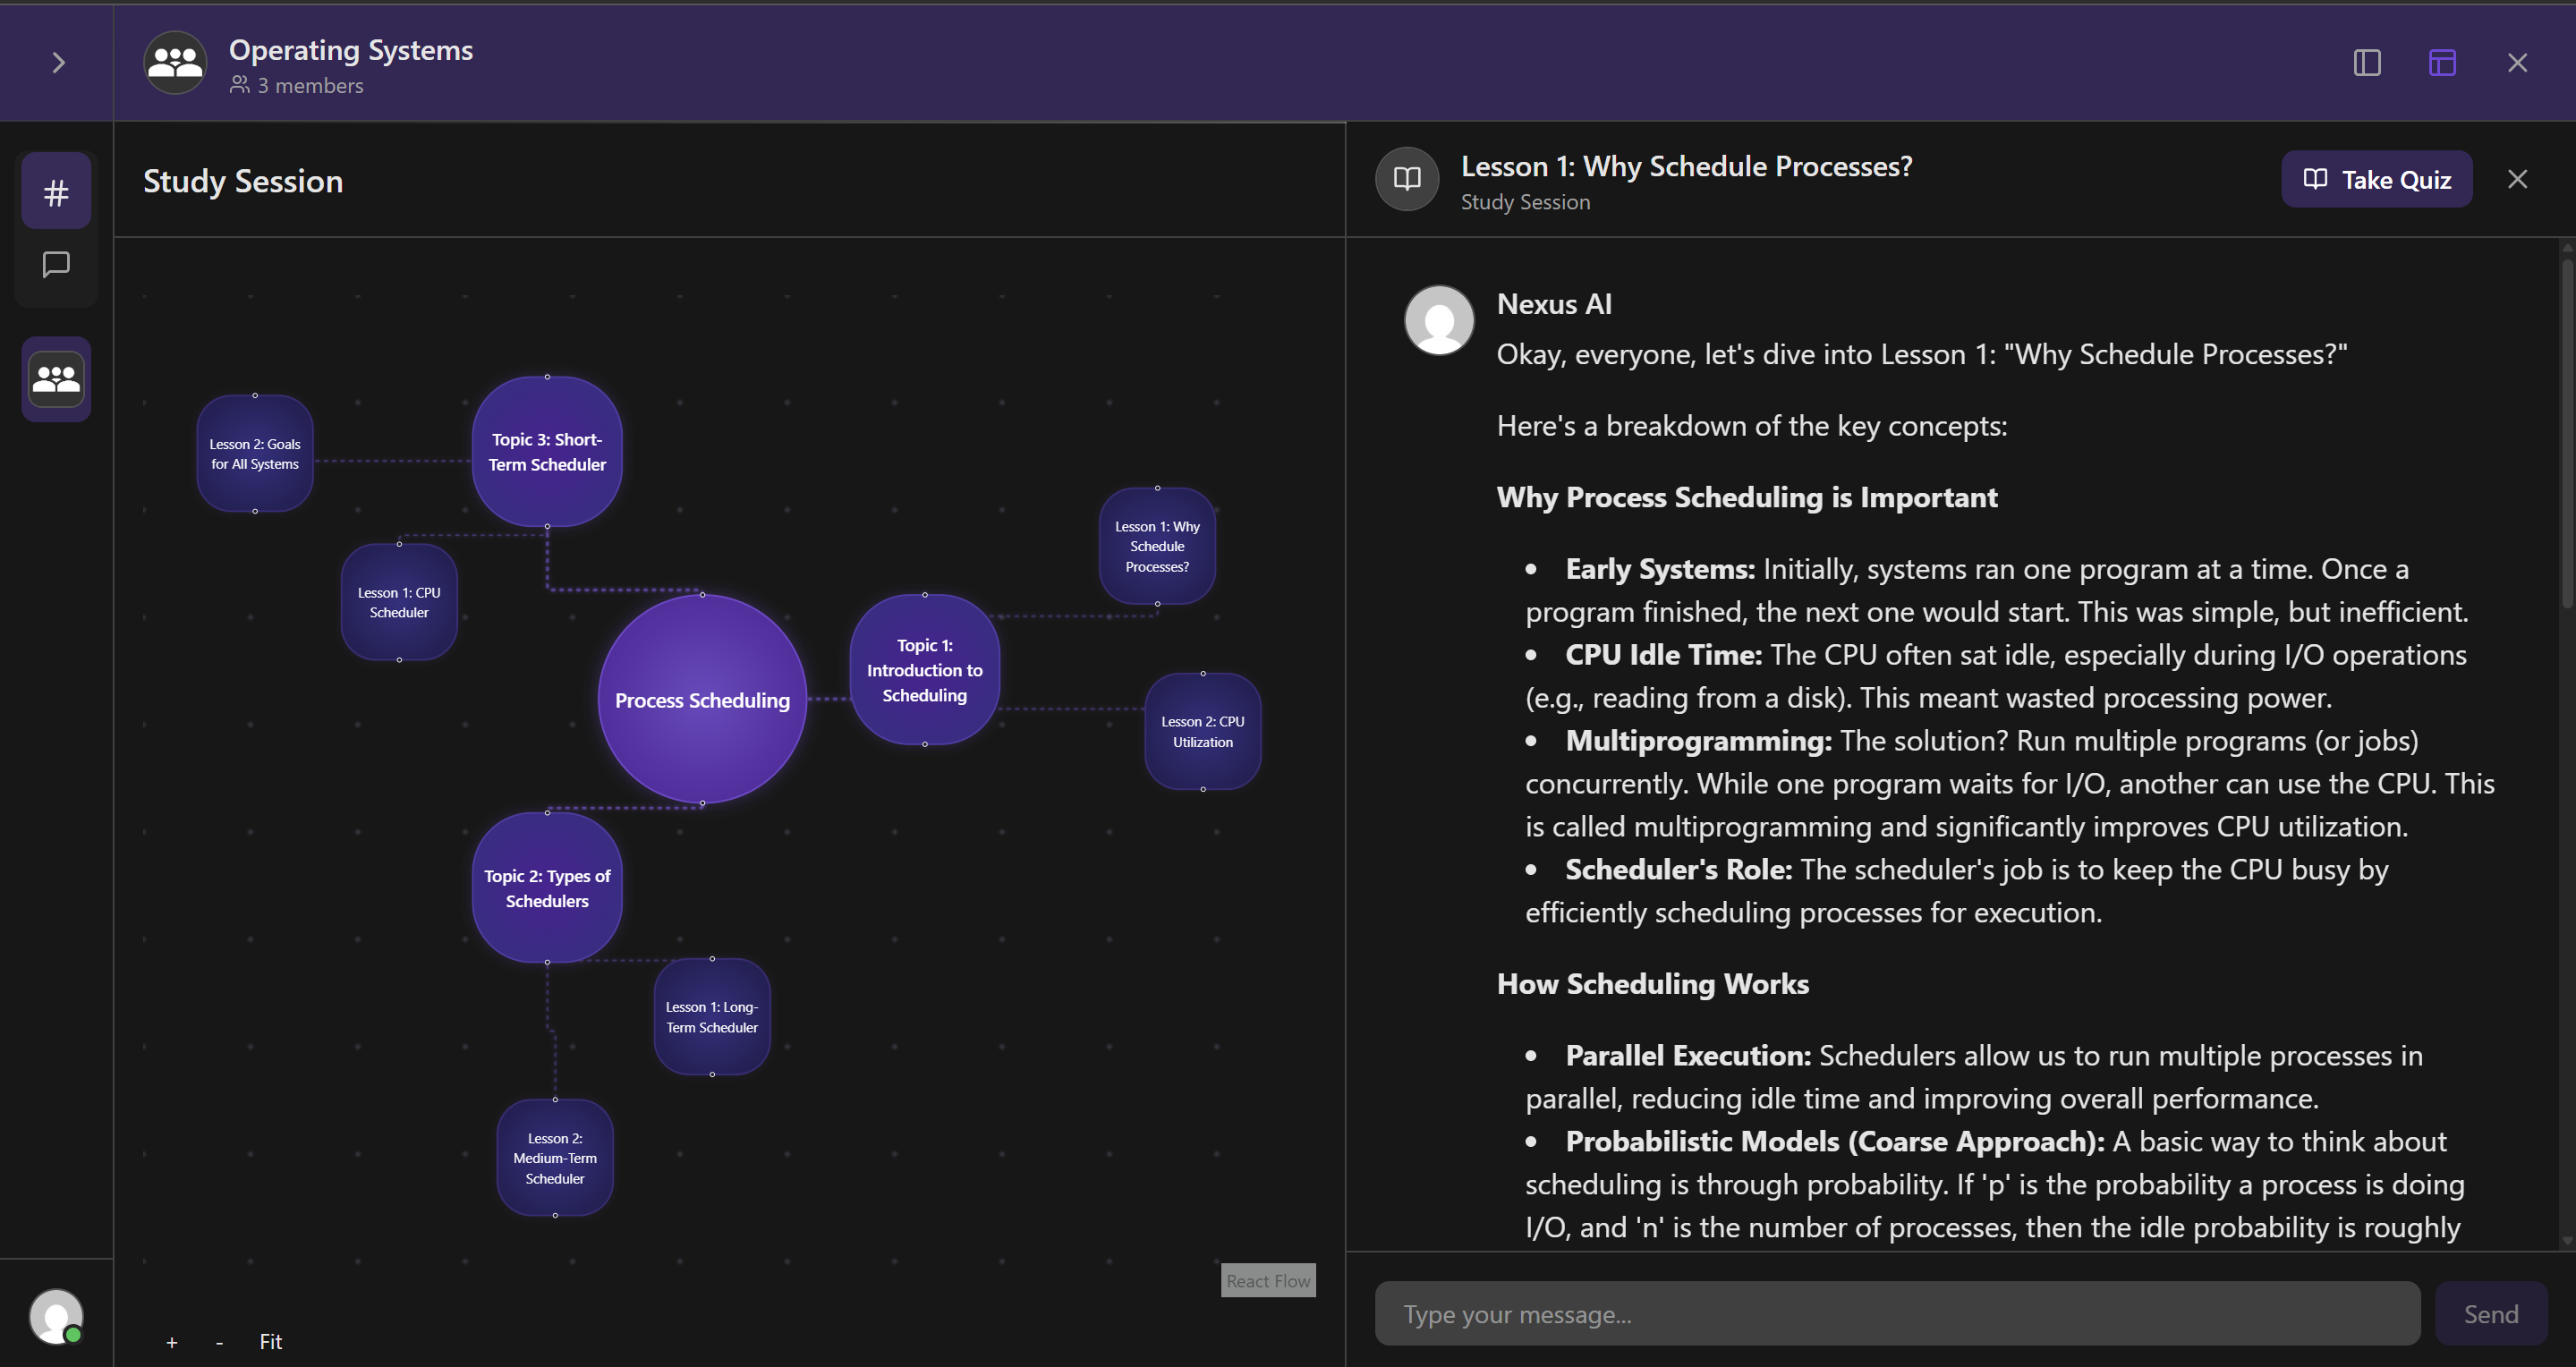Select the Operating Systems group icon in sidebar

(x=56, y=379)
